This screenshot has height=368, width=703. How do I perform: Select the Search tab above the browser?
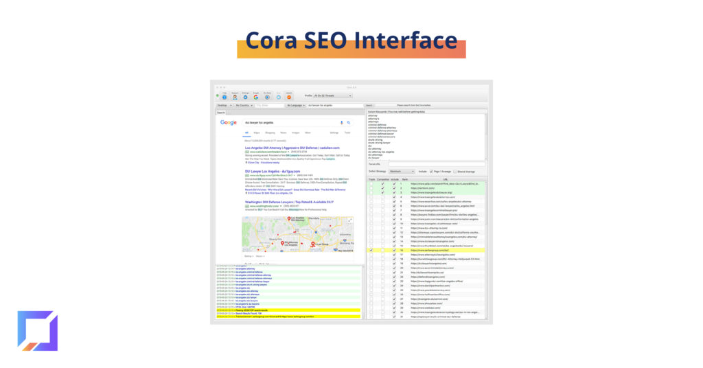pyautogui.click(x=221, y=113)
